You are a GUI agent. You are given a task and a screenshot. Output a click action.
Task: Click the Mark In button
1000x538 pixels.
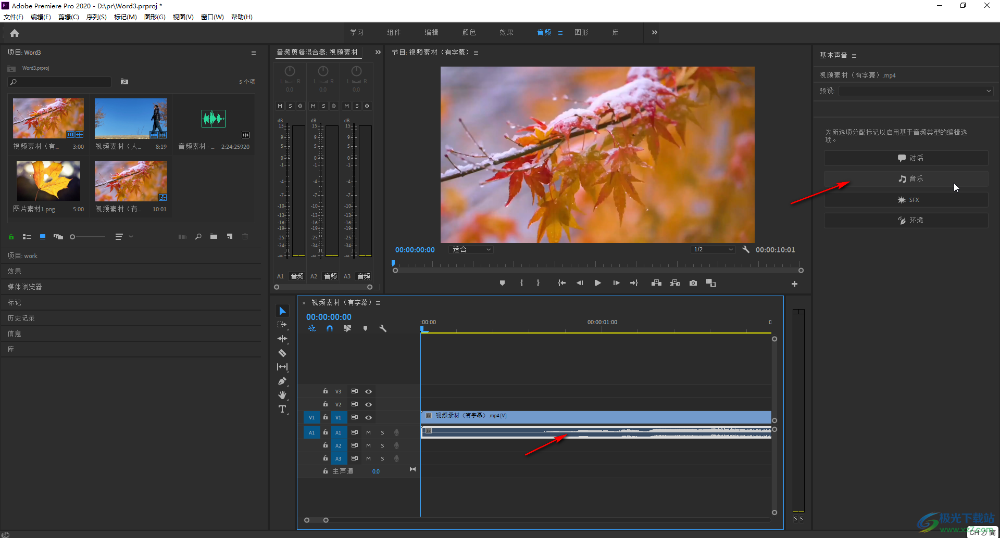point(521,283)
